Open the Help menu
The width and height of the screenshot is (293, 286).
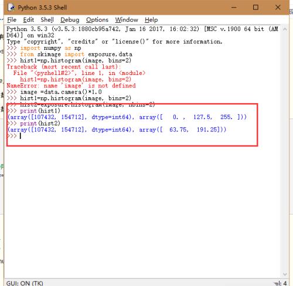(151, 20)
